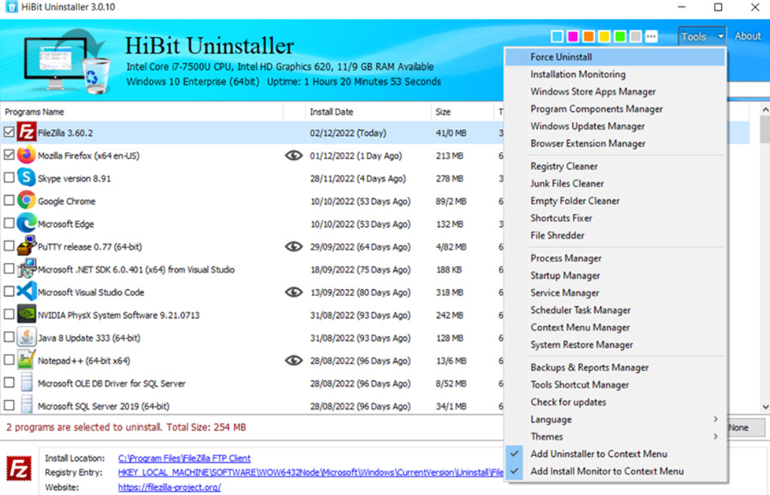Screen dimensions: 770x495
Task: Open Windows Store Apps Manager
Action: tap(616, 91)
